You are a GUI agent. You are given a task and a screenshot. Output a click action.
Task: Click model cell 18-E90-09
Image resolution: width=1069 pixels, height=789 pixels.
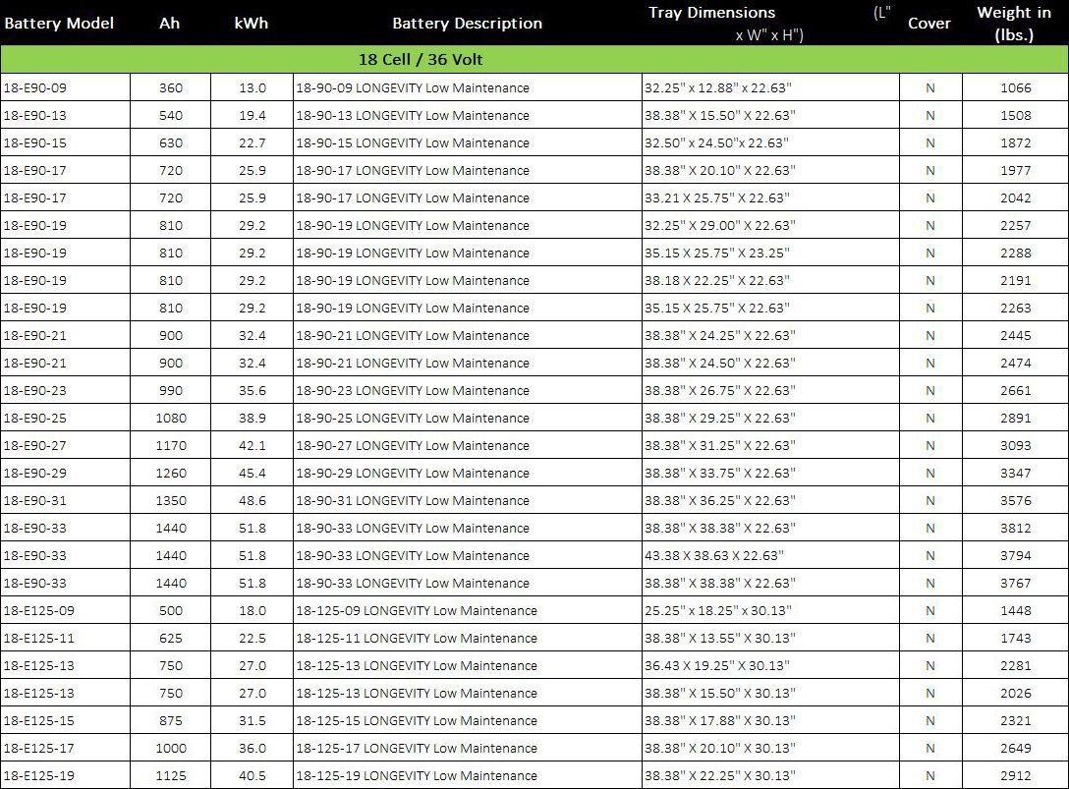pyautogui.click(x=34, y=88)
